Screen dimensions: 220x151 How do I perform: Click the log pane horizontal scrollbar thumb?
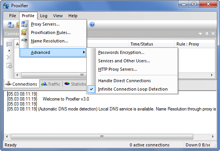102,136
